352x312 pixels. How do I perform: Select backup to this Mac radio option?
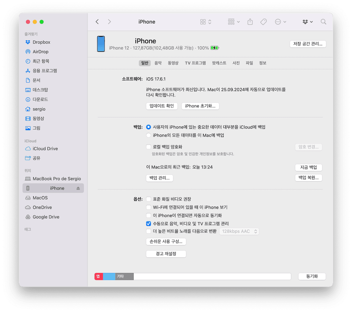(148, 135)
